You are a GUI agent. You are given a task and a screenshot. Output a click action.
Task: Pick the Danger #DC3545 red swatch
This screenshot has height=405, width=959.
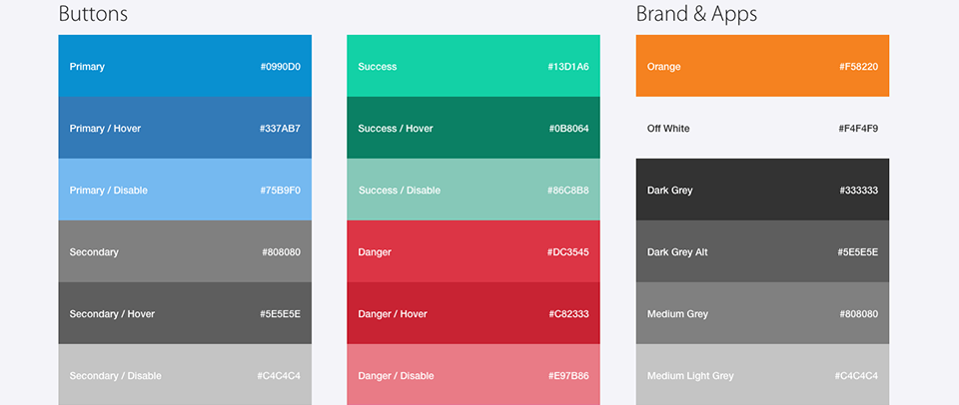474,251
